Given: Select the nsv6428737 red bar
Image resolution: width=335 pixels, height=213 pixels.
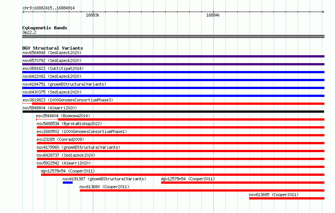Looking at the screenshot, I should pos(181,159).
